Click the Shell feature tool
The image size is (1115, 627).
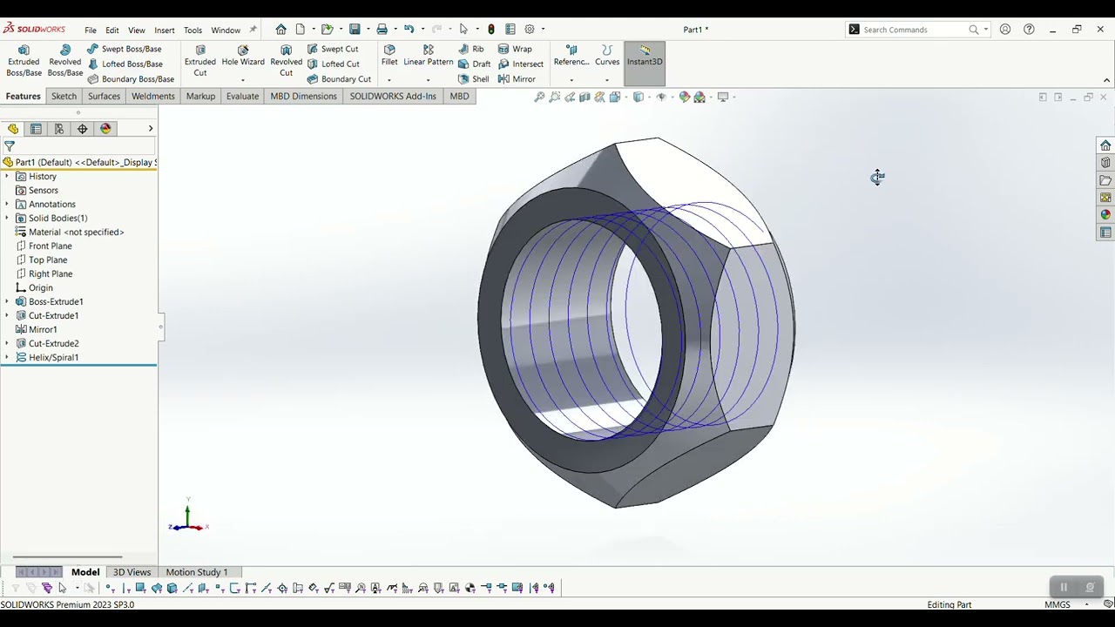point(473,78)
